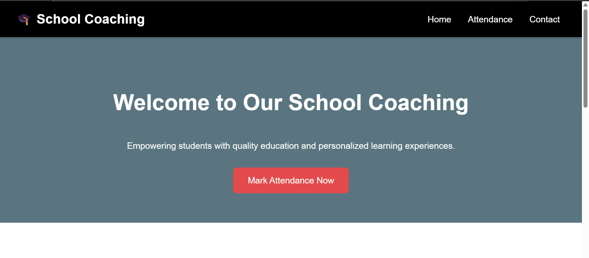The height and width of the screenshot is (258, 589).
Task: Go to the Home nav link
Action: (x=439, y=19)
